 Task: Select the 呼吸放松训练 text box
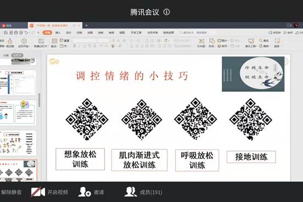197,160
